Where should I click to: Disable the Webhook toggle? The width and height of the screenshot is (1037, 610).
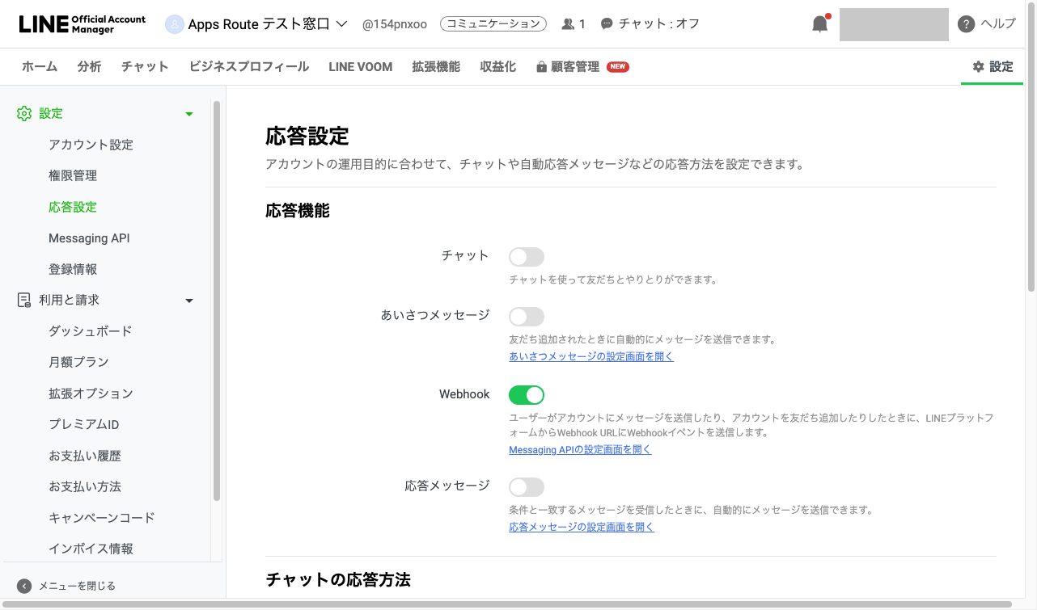pos(527,395)
